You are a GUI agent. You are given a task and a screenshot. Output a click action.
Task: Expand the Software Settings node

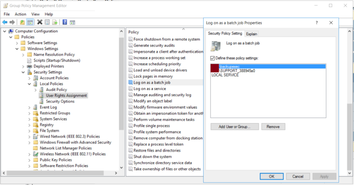tap(17, 43)
